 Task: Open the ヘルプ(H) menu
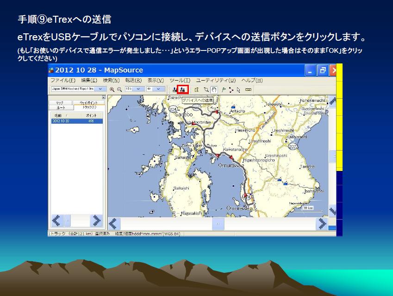(x=252, y=80)
